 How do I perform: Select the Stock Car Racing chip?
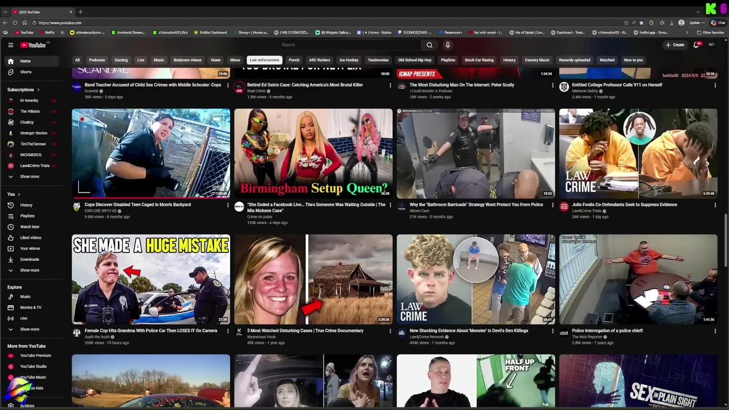point(479,60)
